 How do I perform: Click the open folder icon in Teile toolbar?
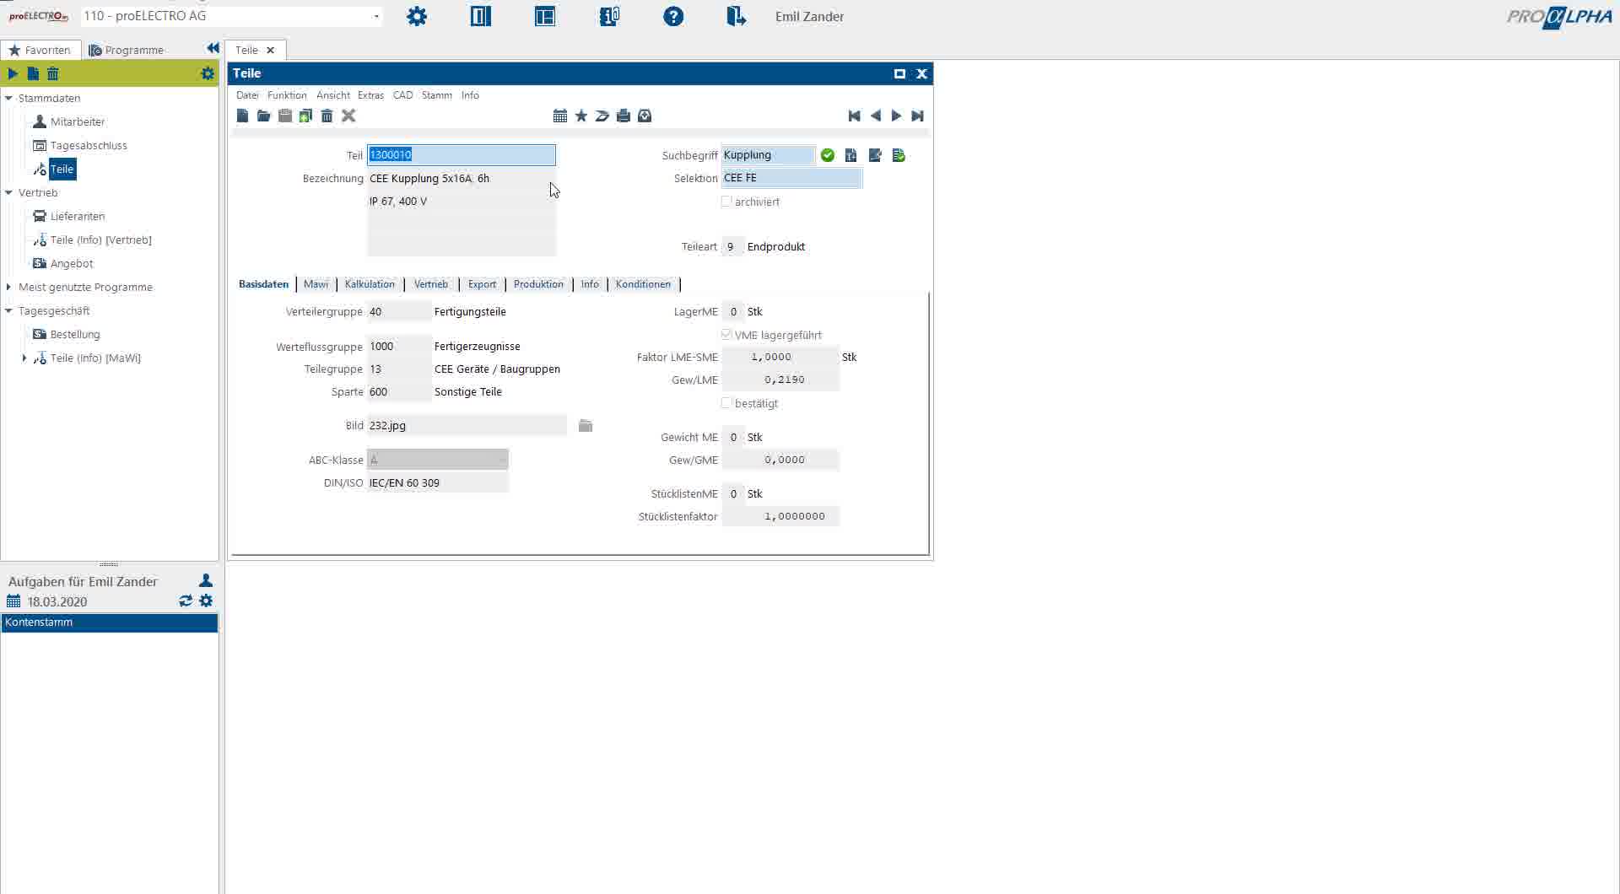click(264, 116)
